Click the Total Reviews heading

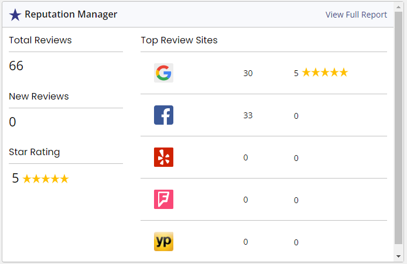point(40,40)
